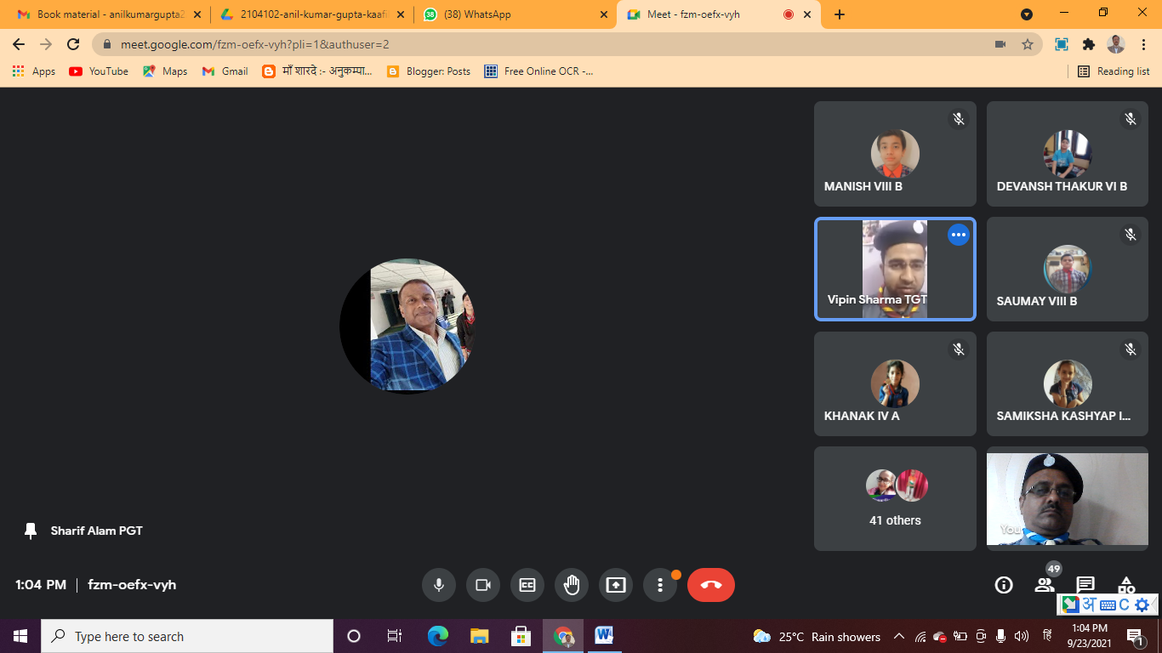The width and height of the screenshot is (1162, 653).
Task: Click taskbar search box
Action: click(187, 636)
